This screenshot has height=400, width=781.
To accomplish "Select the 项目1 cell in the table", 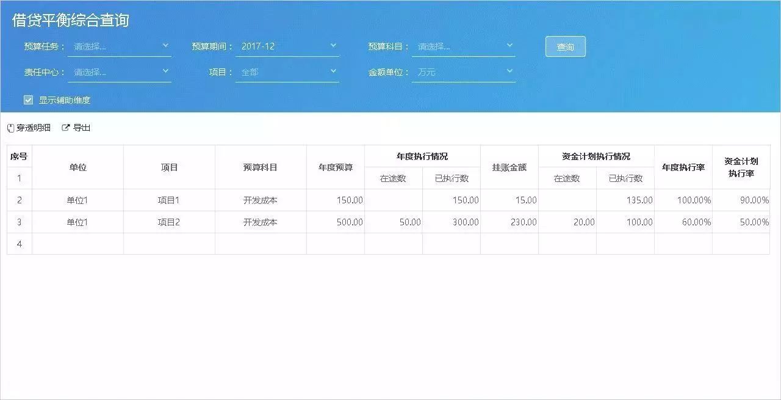I will (x=169, y=200).
